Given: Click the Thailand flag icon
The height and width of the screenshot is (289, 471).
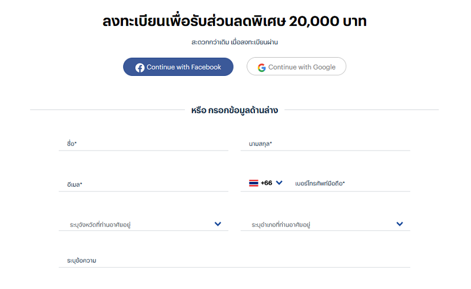Looking at the screenshot, I should point(253,183).
